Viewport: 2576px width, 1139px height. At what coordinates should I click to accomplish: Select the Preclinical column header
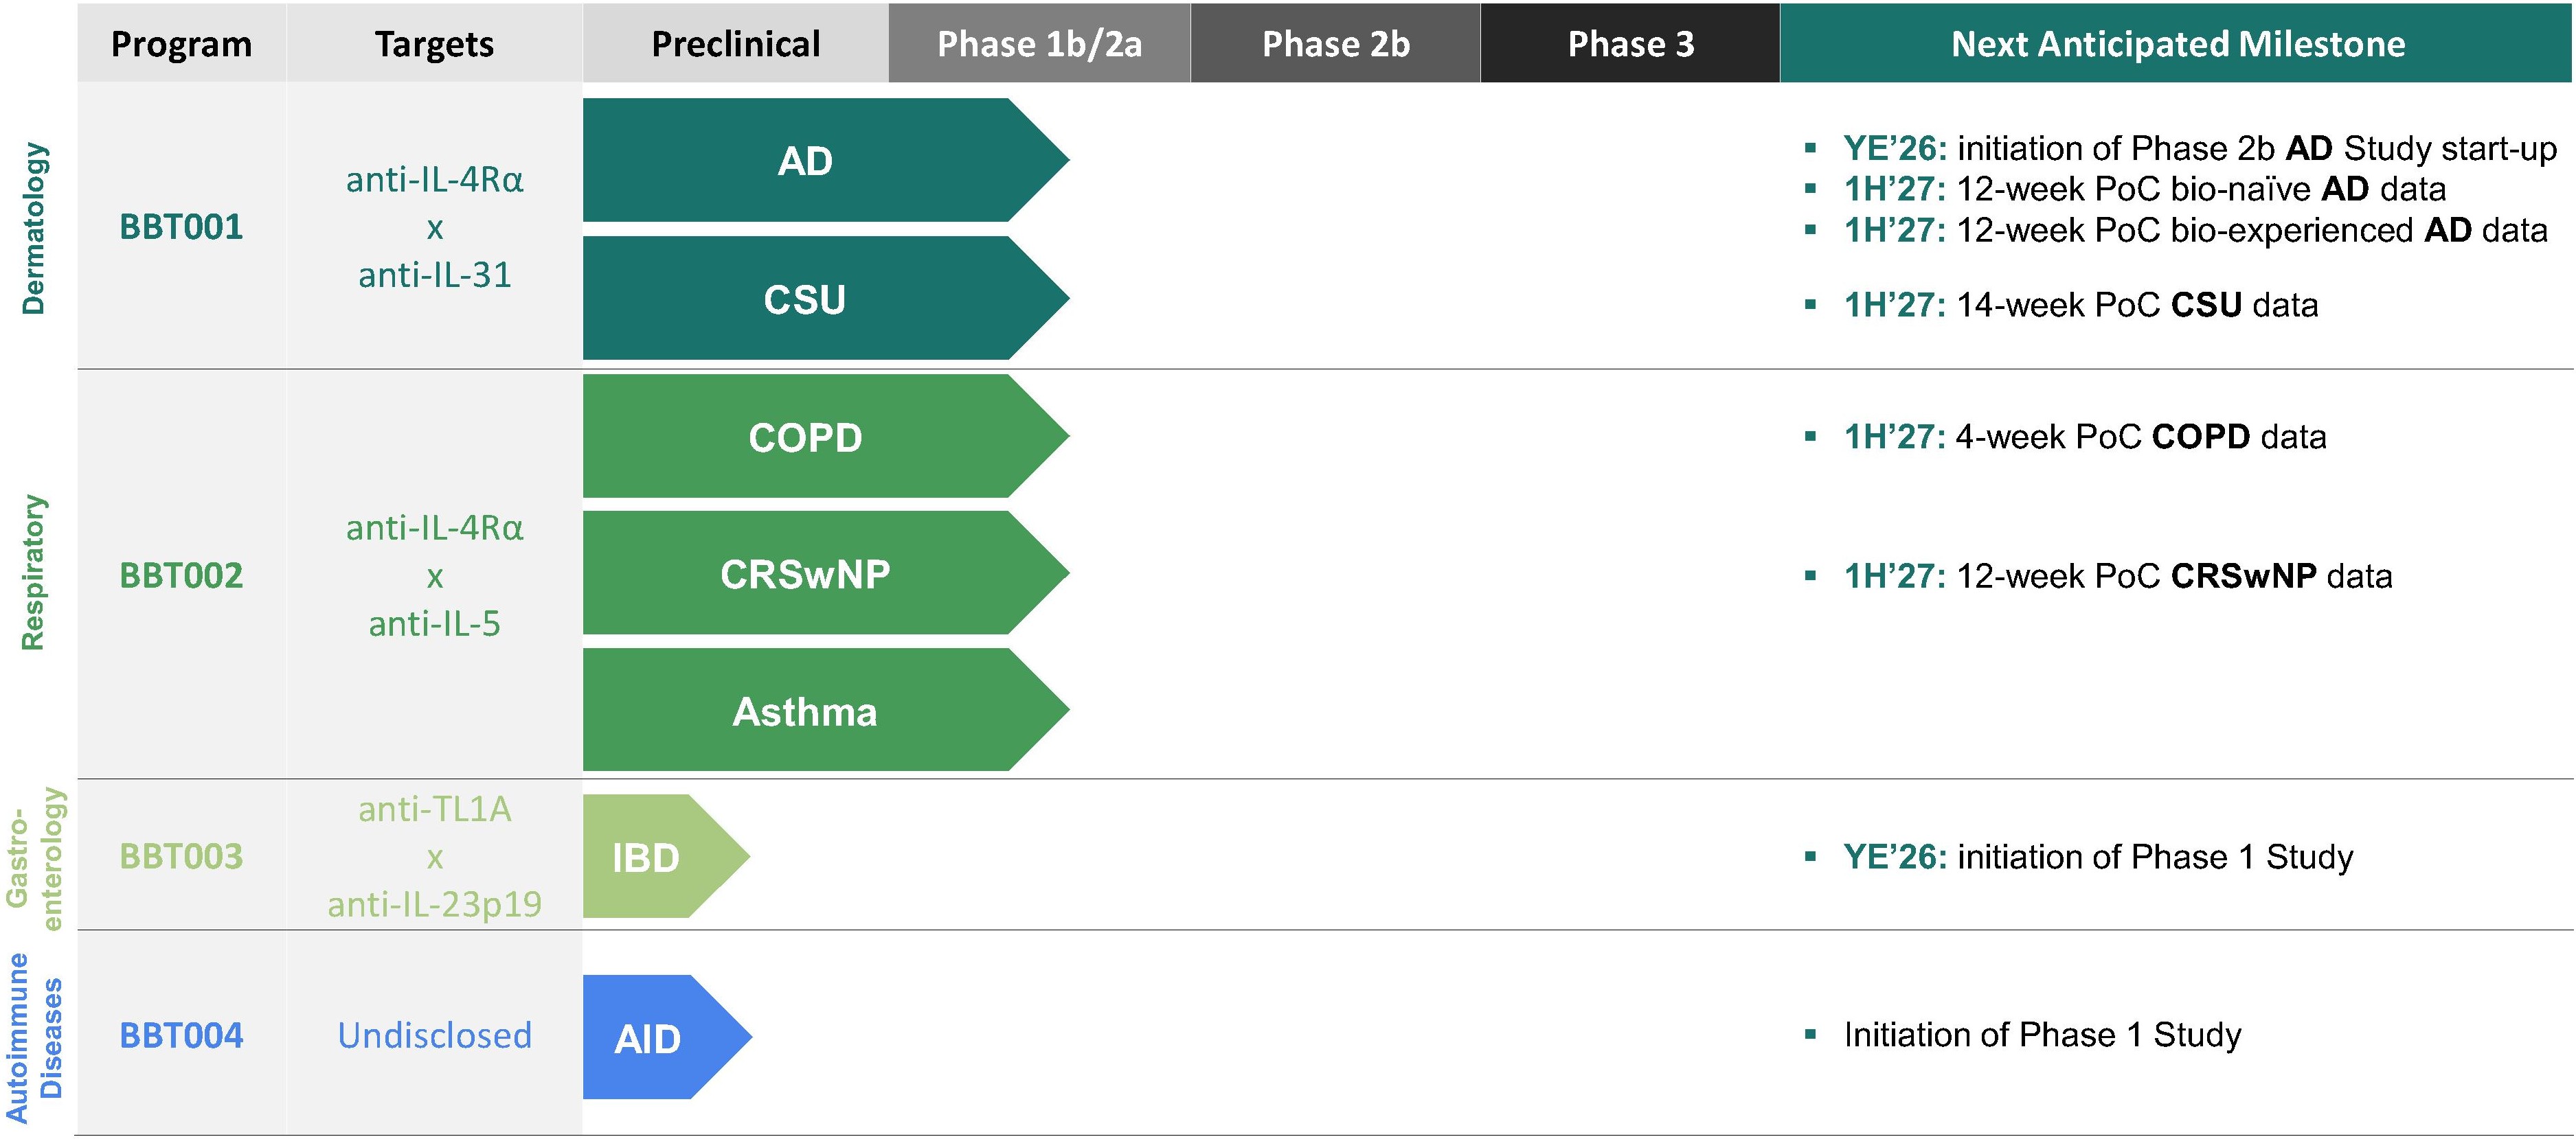point(736,43)
